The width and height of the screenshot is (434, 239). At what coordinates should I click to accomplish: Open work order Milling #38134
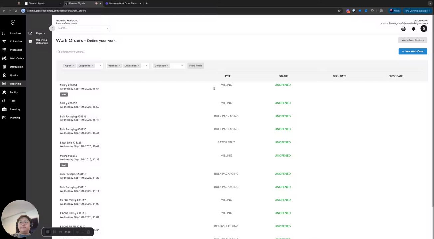click(x=68, y=85)
